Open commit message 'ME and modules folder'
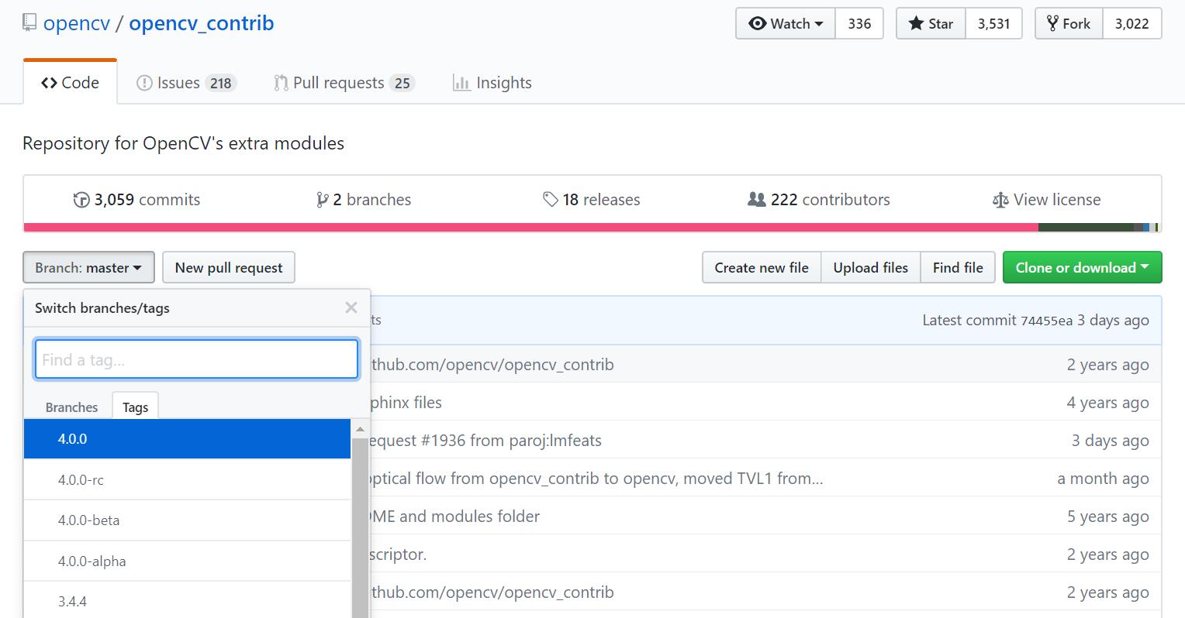This screenshot has height=618, width=1185. click(455, 517)
